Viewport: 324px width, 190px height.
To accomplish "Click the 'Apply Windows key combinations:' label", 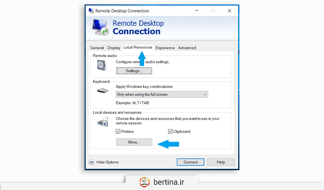I will pos(145,87).
